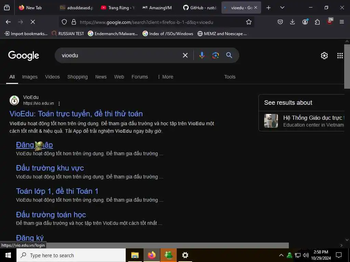This screenshot has height=262, width=350.
Task: Open Endermanch/Malware bookmark
Action: 113,34
